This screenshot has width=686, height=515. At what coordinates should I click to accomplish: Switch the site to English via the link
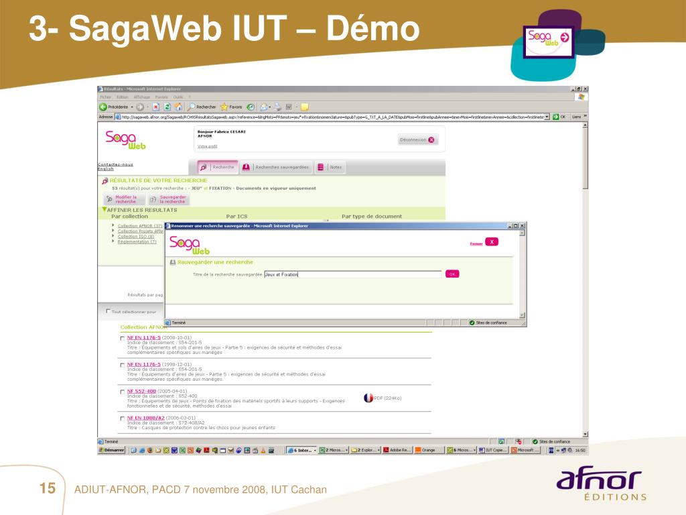[x=105, y=169]
